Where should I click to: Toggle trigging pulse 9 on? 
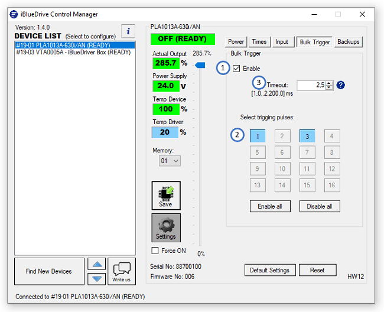point(258,169)
